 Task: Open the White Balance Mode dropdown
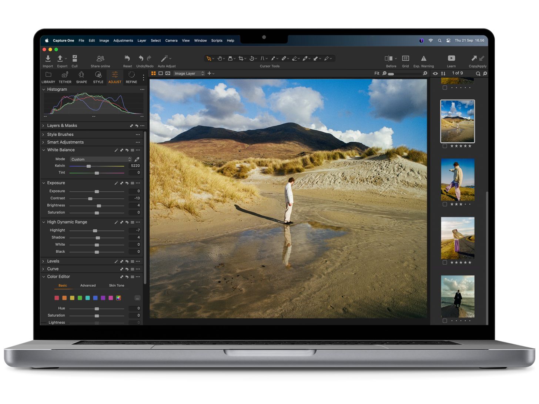pos(101,159)
